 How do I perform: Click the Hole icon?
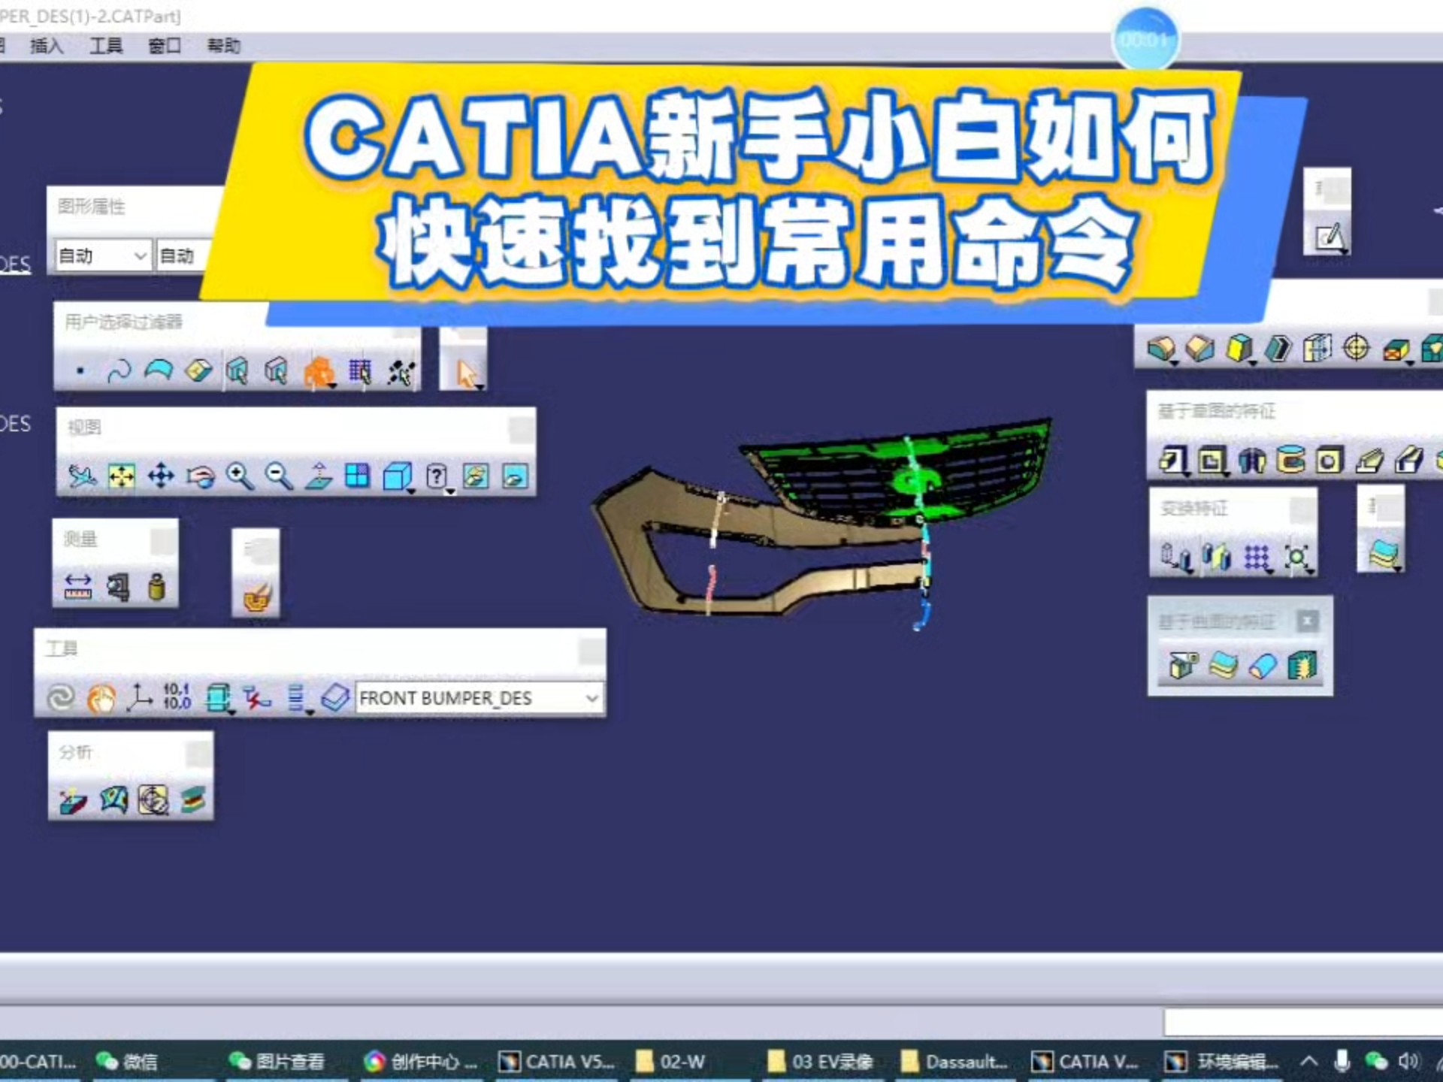coord(1329,460)
